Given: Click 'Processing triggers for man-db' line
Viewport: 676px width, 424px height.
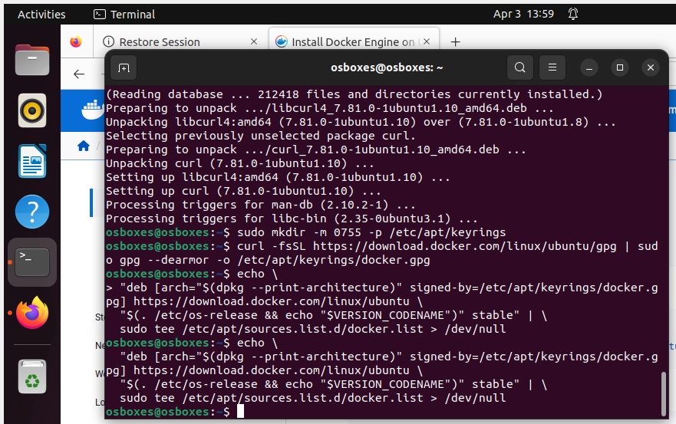Looking at the screenshot, I should tap(260, 205).
